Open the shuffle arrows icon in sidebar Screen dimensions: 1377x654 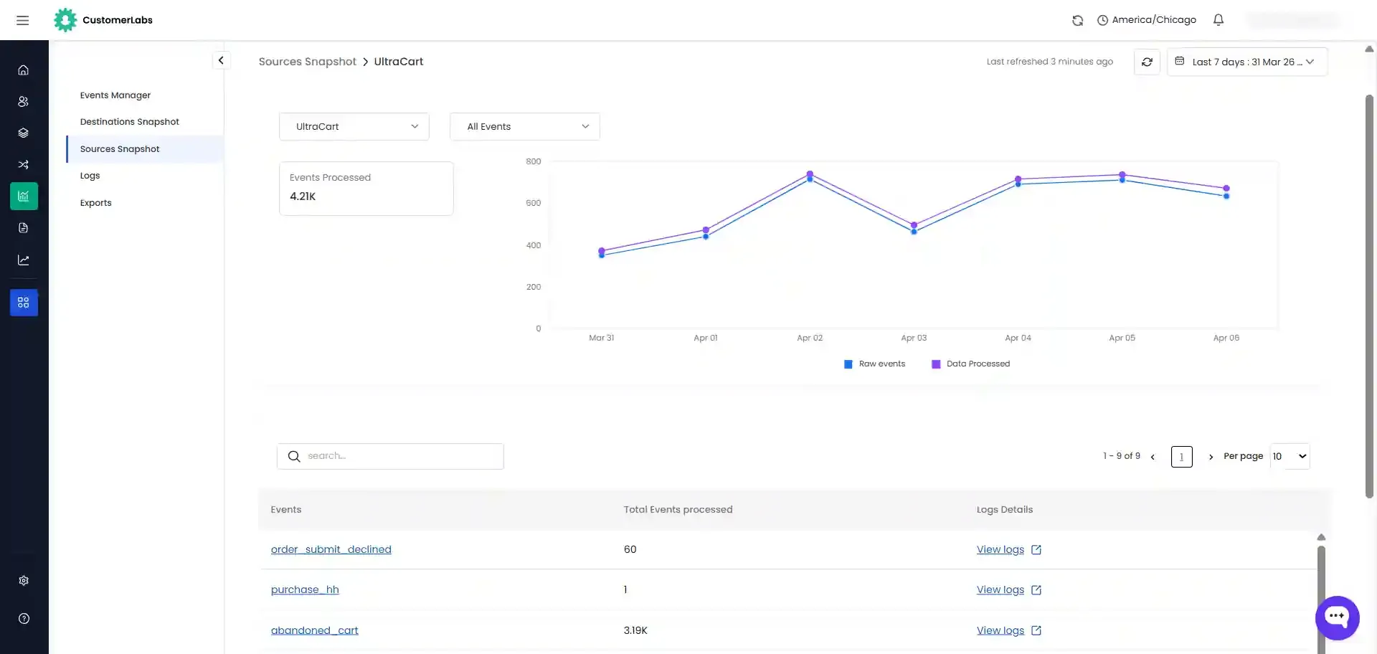24,165
